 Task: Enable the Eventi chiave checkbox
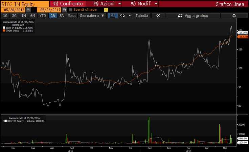[x=71, y=10]
